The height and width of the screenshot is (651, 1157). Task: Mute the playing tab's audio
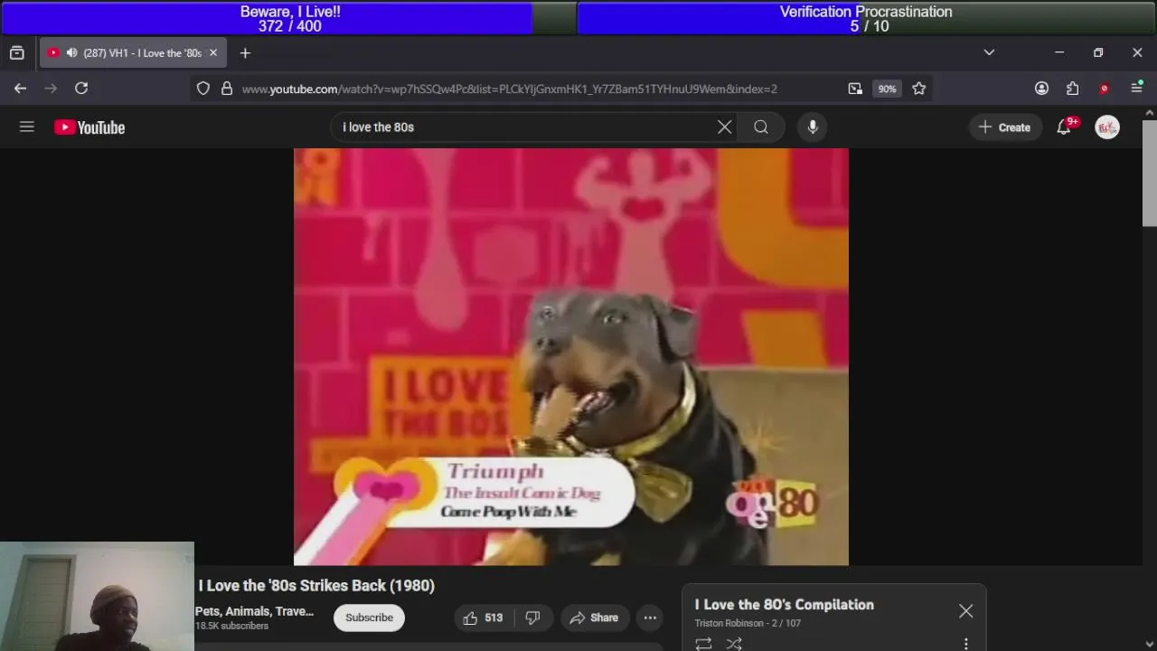71,53
